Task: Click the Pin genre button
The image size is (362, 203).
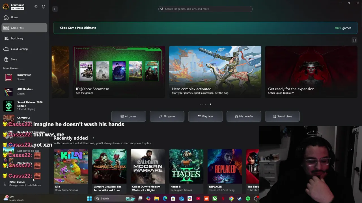Action: [x=167, y=116]
